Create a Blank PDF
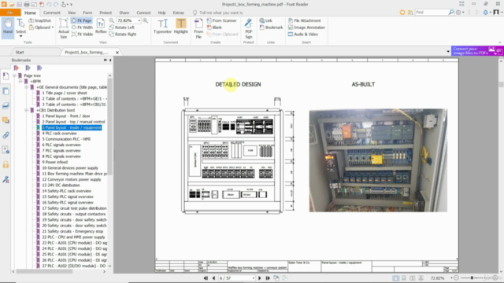Screen dimensions: 504x283 214,28
